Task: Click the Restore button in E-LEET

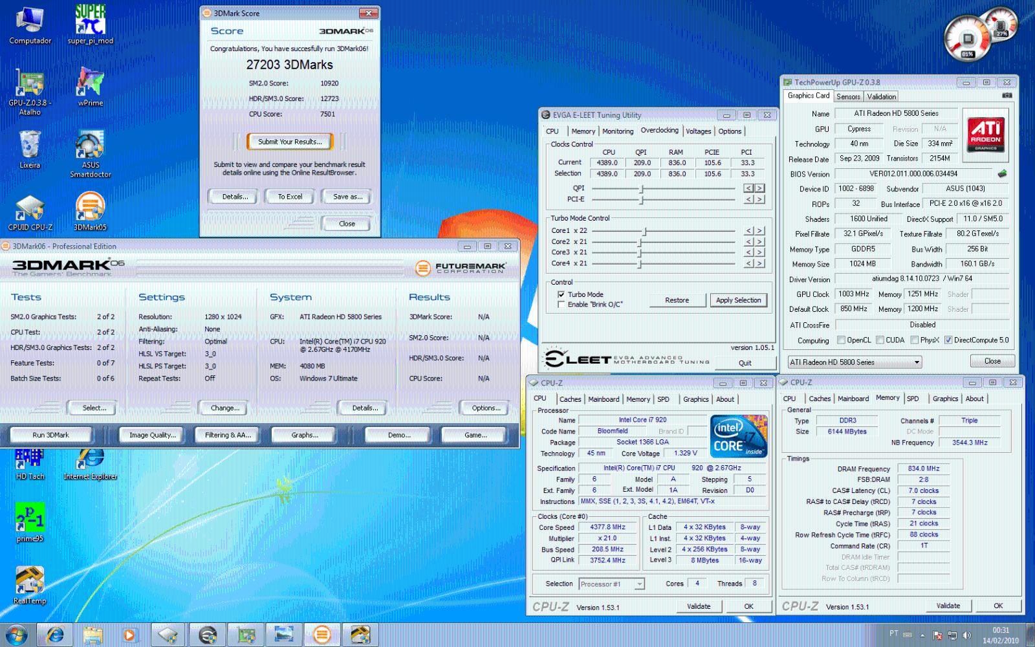Action: coord(677,300)
